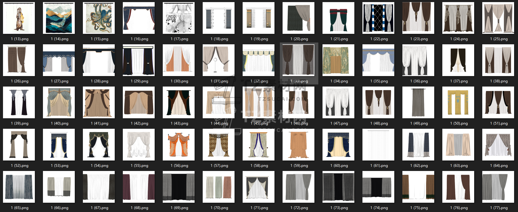
Task: Click file name 1 (23).png
Action: (419, 39)
